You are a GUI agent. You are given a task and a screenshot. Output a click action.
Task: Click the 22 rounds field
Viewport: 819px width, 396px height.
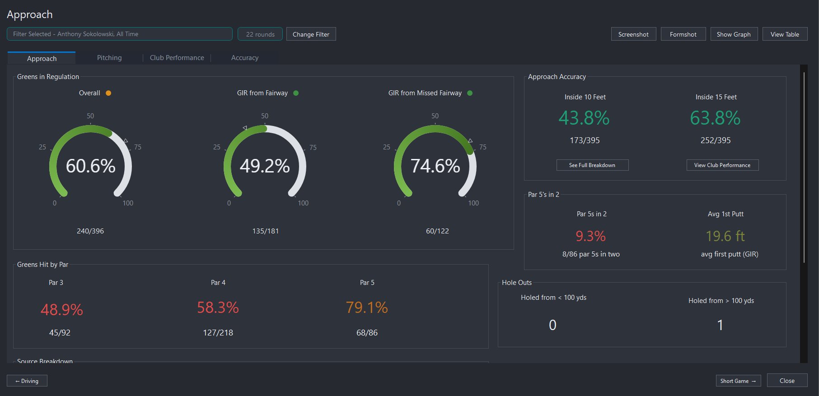[x=260, y=34]
